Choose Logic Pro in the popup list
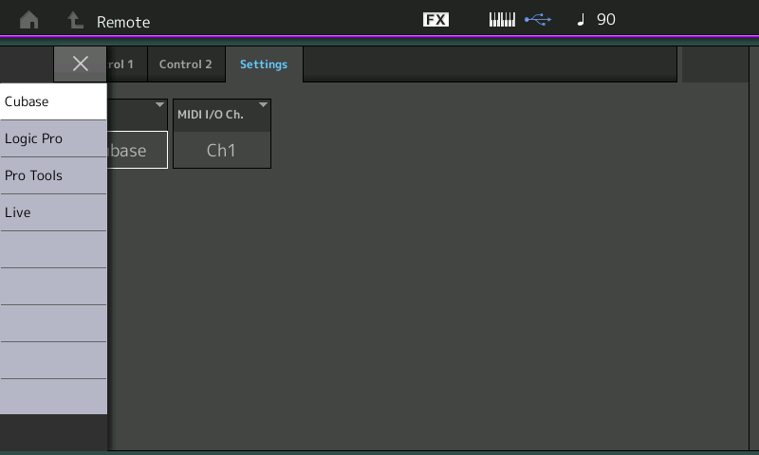This screenshot has width=759, height=455. coord(53,138)
